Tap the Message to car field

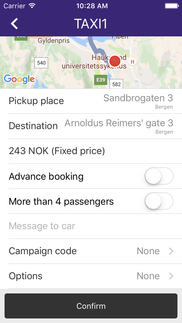[91, 226]
